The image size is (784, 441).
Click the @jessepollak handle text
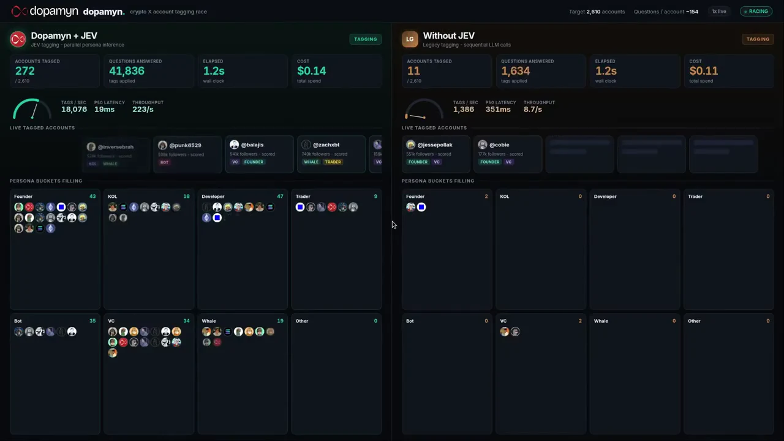(x=435, y=145)
